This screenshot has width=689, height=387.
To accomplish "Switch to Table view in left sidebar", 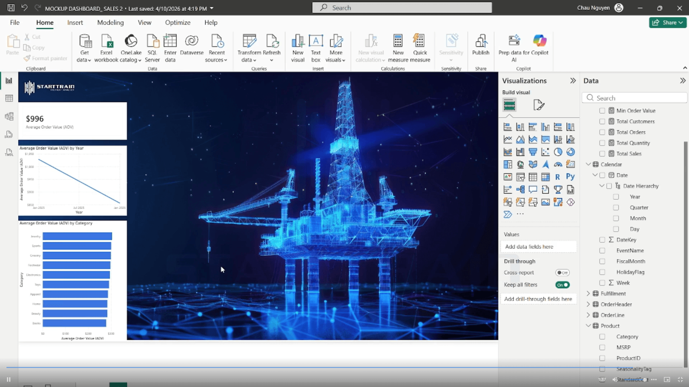I will 9,98.
